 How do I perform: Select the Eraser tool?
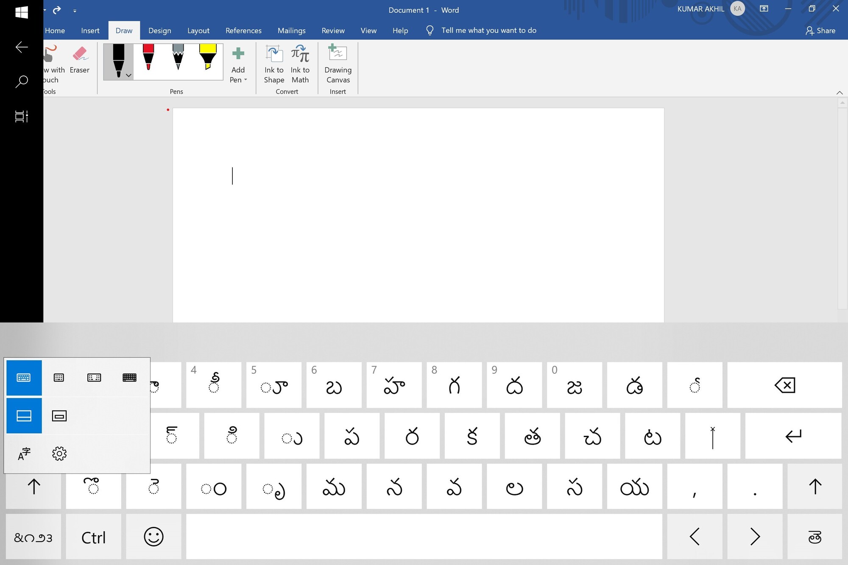(x=80, y=60)
